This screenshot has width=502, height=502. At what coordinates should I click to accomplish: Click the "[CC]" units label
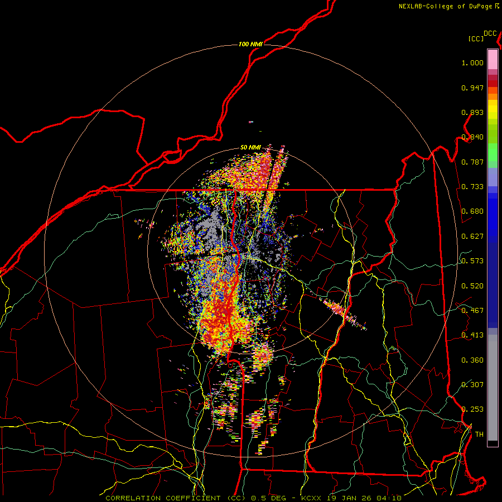[x=476, y=38]
